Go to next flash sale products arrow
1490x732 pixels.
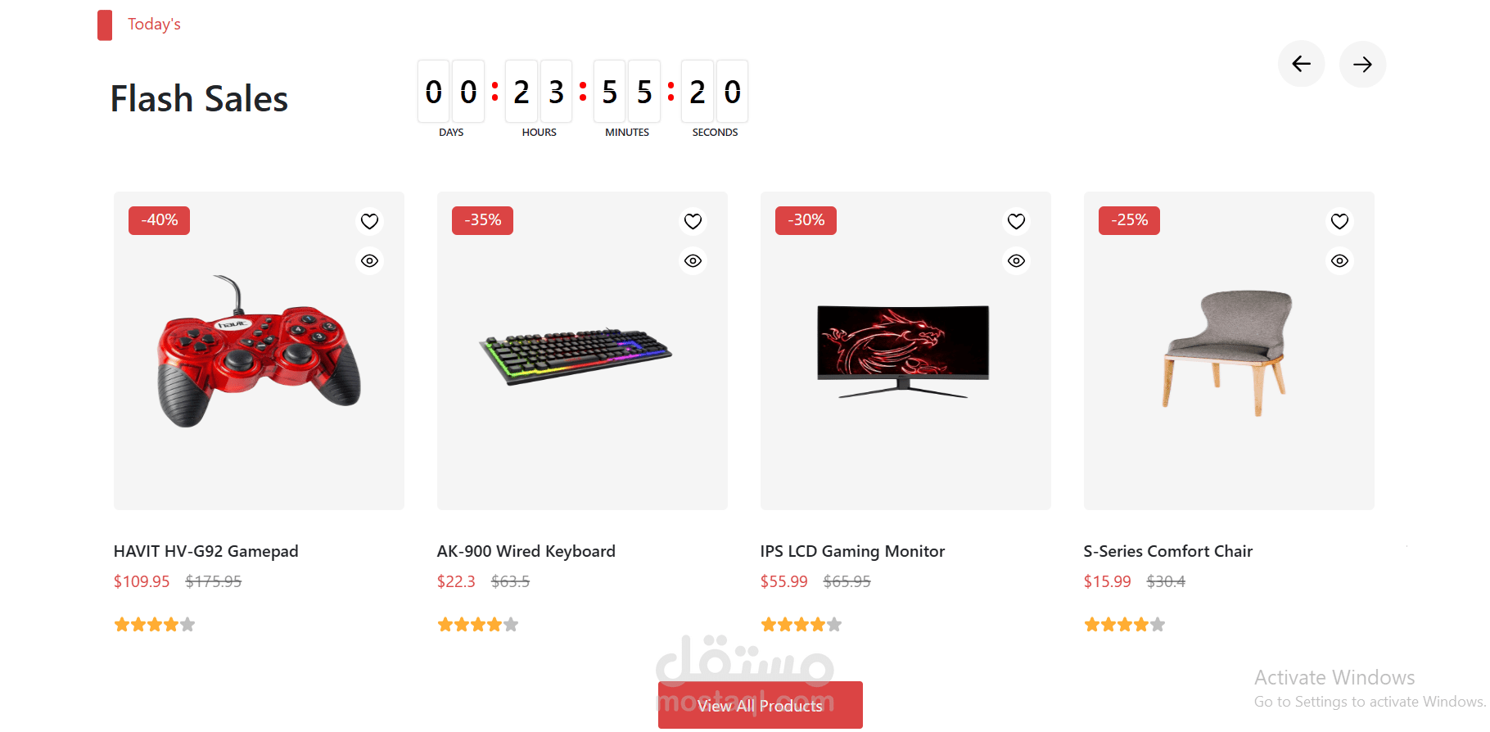pyautogui.click(x=1362, y=64)
